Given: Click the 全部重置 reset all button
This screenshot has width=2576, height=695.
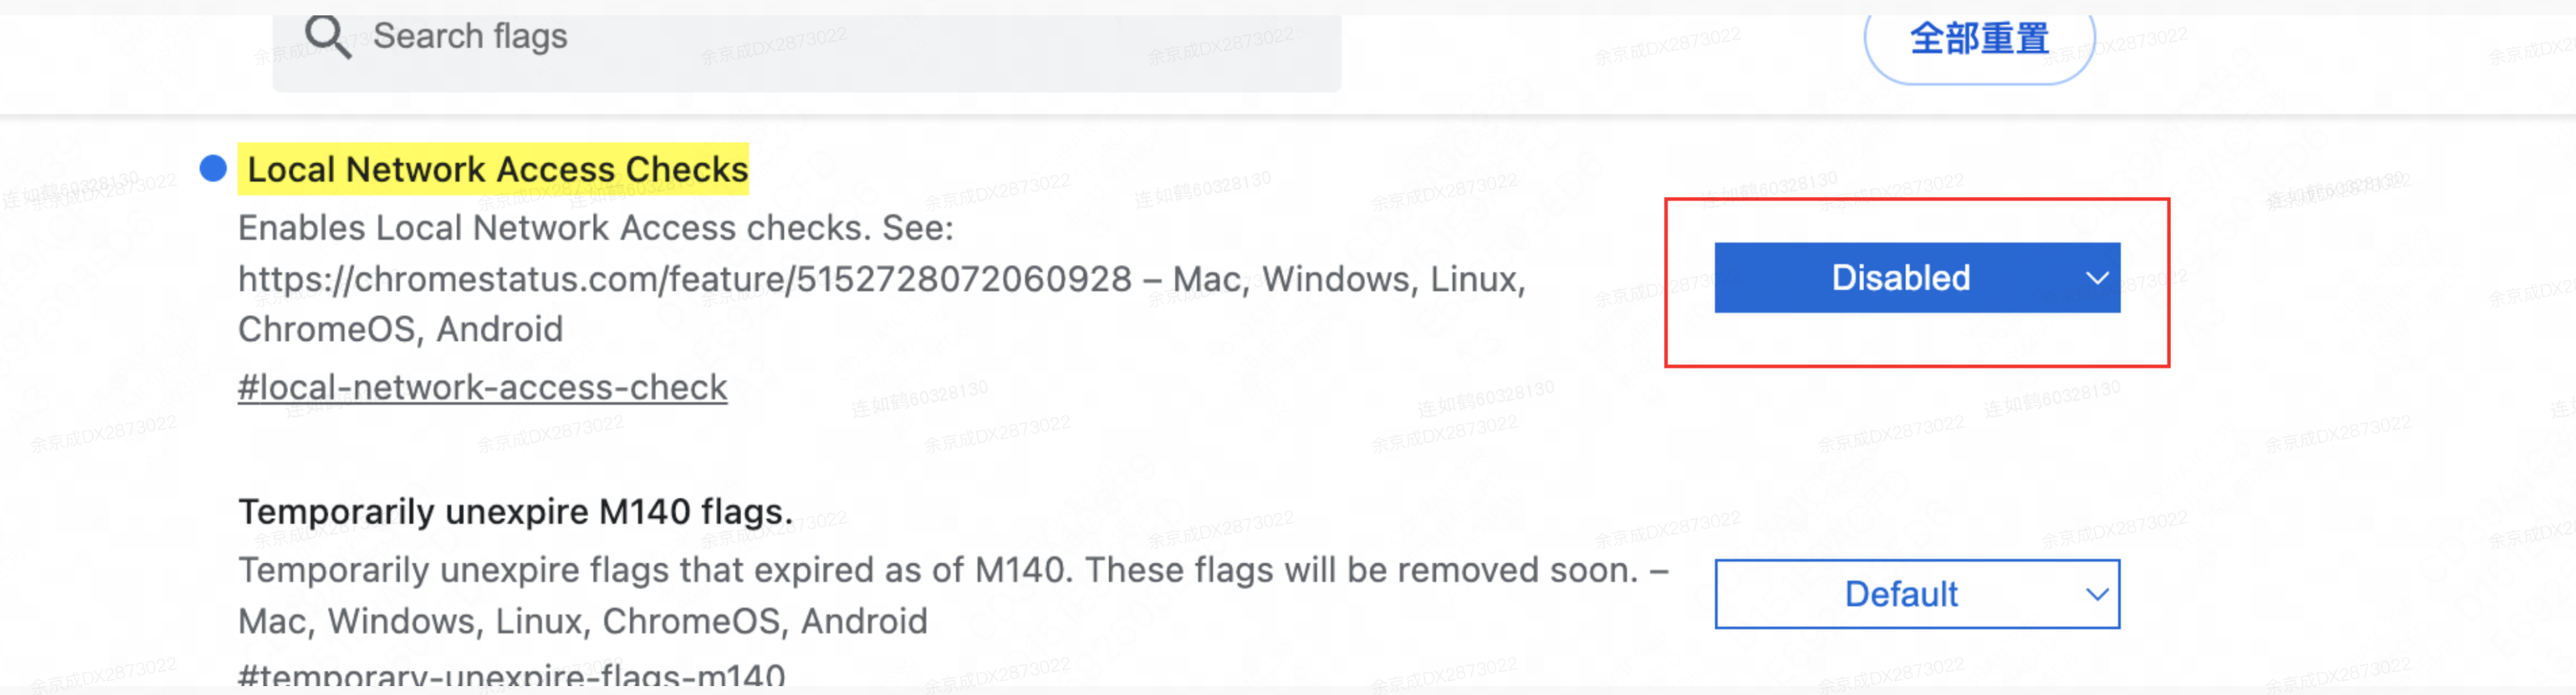Looking at the screenshot, I should click(x=1979, y=40).
